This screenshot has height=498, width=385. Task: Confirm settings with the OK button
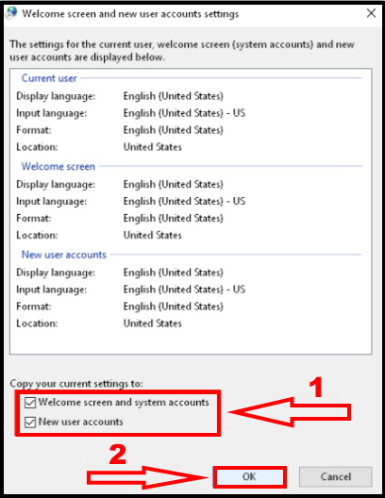(249, 476)
